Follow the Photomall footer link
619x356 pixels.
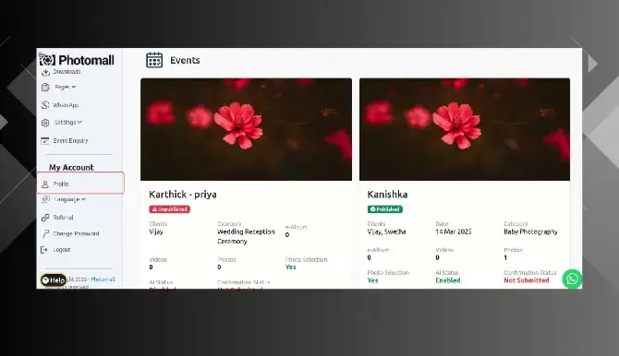click(x=103, y=279)
